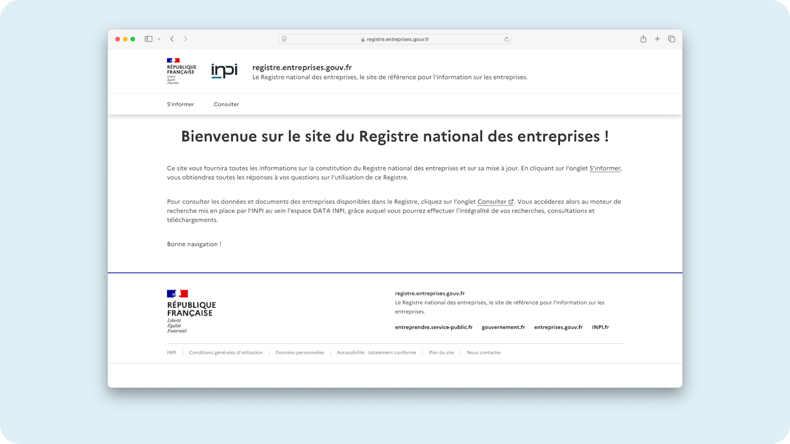
Task: Click the forward navigation arrow
Action: (x=186, y=39)
